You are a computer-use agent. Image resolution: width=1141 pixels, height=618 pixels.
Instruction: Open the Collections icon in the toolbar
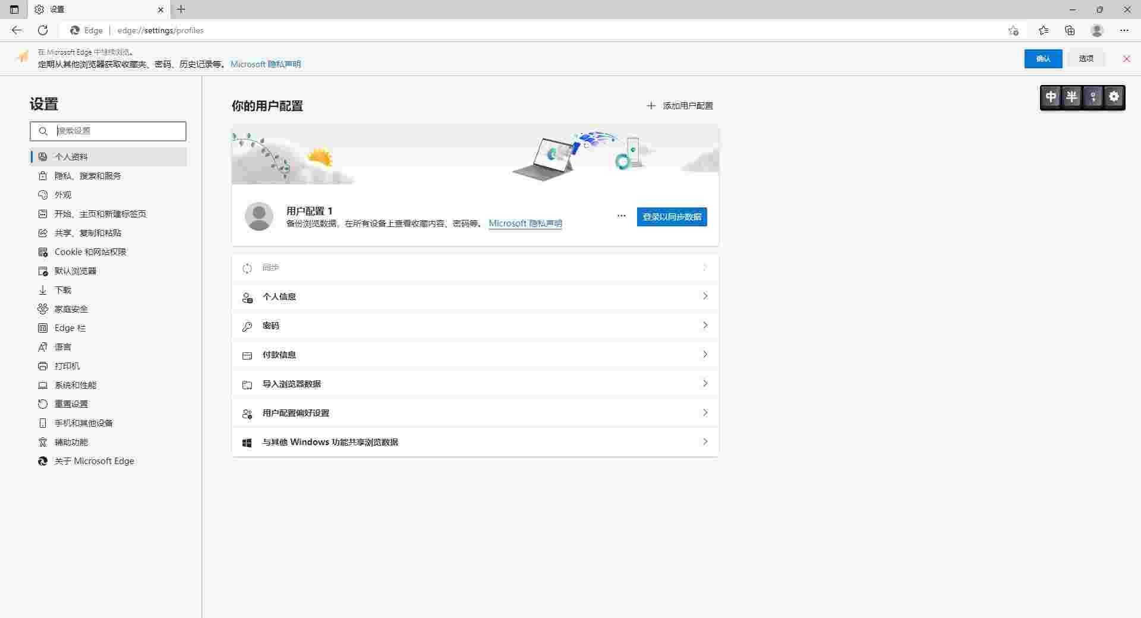1070,30
